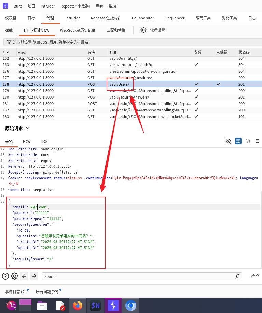
Task: Switch request view to Hex tab
Action: click(x=44, y=141)
